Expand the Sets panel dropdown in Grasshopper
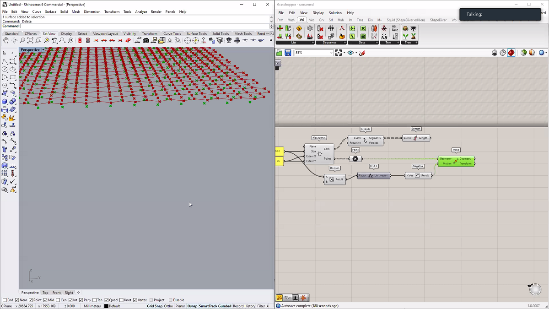 tap(376, 43)
